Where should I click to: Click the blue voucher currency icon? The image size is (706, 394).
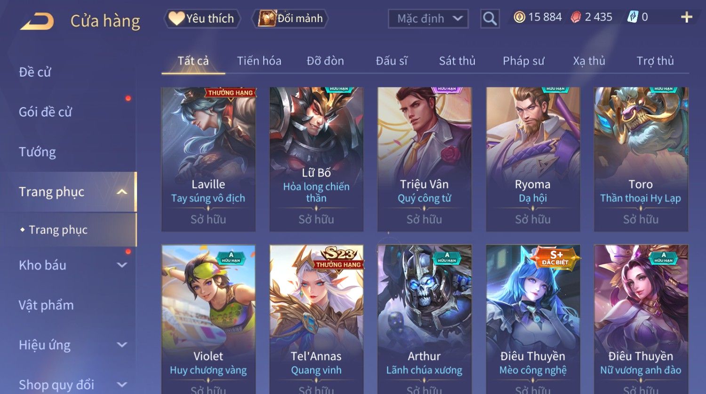633,17
